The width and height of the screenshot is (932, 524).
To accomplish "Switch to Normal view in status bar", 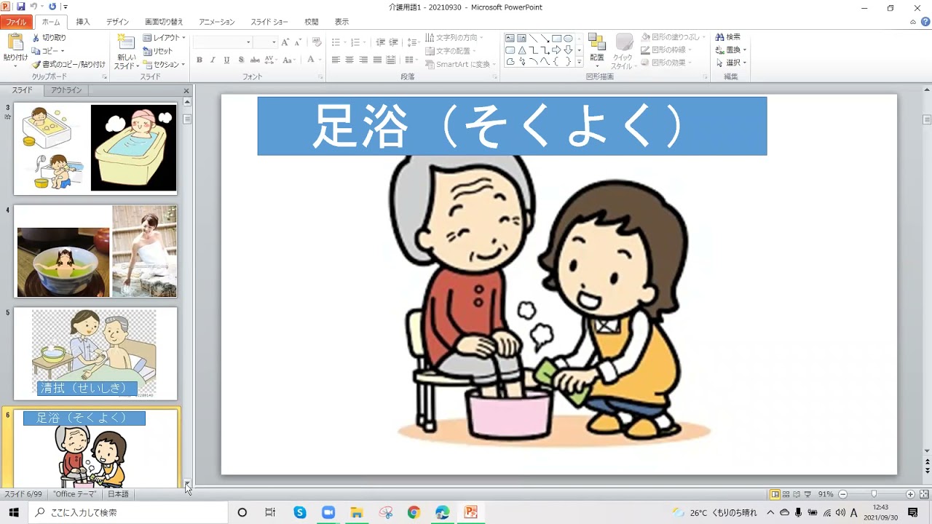I will tap(775, 494).
